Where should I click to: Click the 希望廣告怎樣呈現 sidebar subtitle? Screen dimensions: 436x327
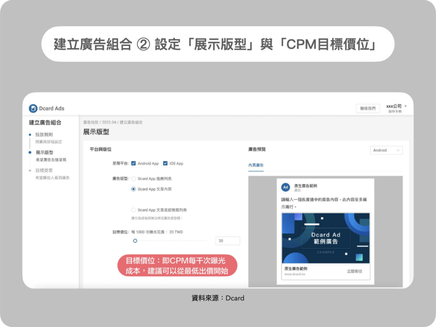click(51, 160)
